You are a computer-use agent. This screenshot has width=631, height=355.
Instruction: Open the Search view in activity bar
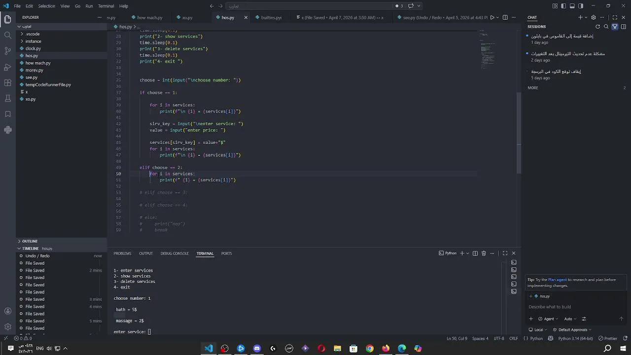tap(7, 35)
